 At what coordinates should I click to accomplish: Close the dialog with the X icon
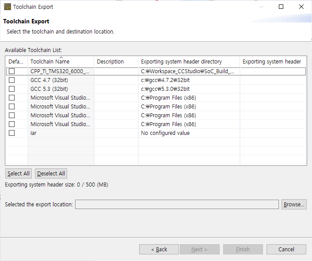pyautogui.click(x=301, y=7)
